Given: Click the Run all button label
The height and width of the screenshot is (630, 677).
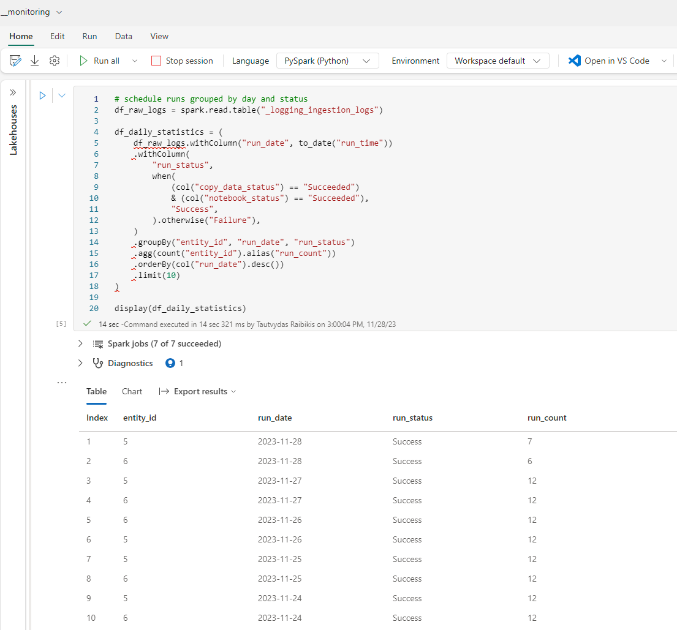Looking at the screenshot, I should 106,61.
